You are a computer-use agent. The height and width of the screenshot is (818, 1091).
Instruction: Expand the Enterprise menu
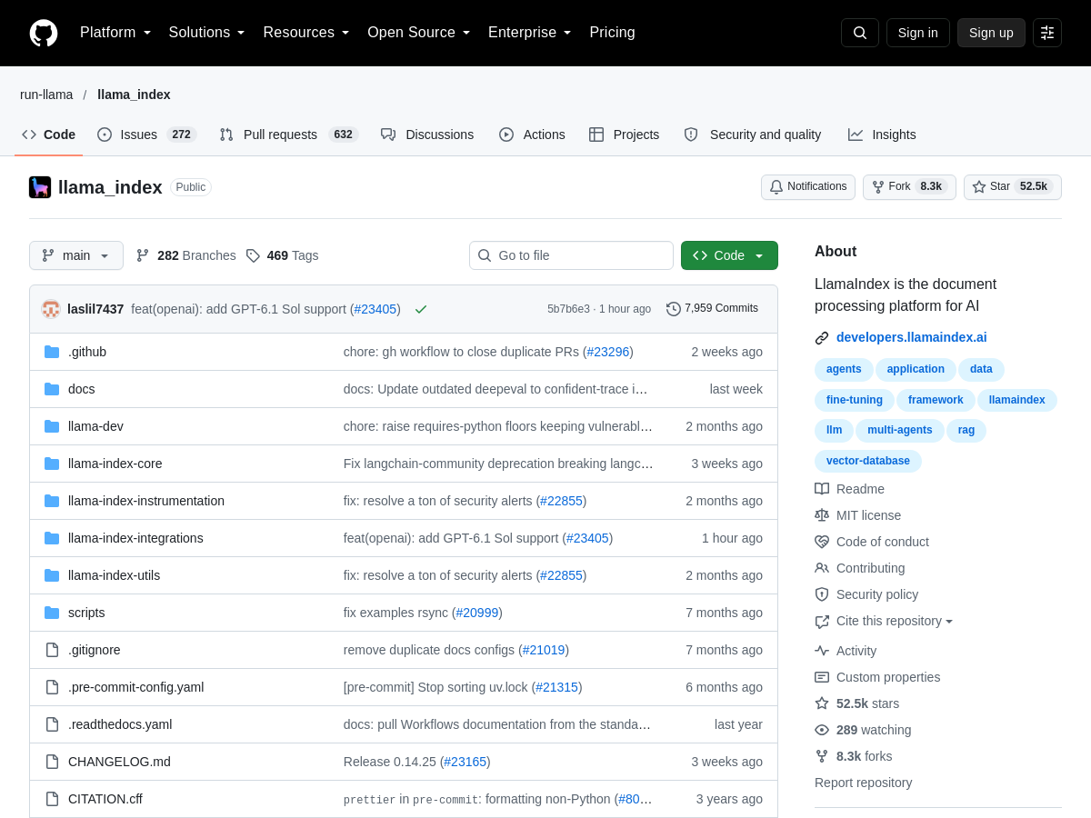click(530, 33)
